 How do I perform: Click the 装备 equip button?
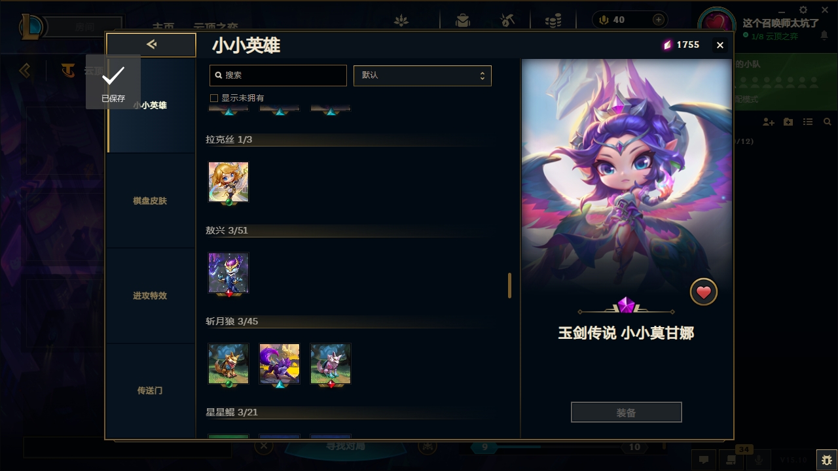click(x=627, y=413)
